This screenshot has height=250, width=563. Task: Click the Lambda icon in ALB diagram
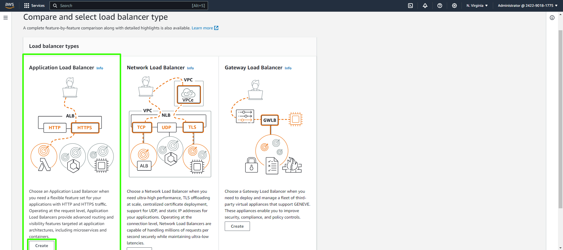coord(45,164)
